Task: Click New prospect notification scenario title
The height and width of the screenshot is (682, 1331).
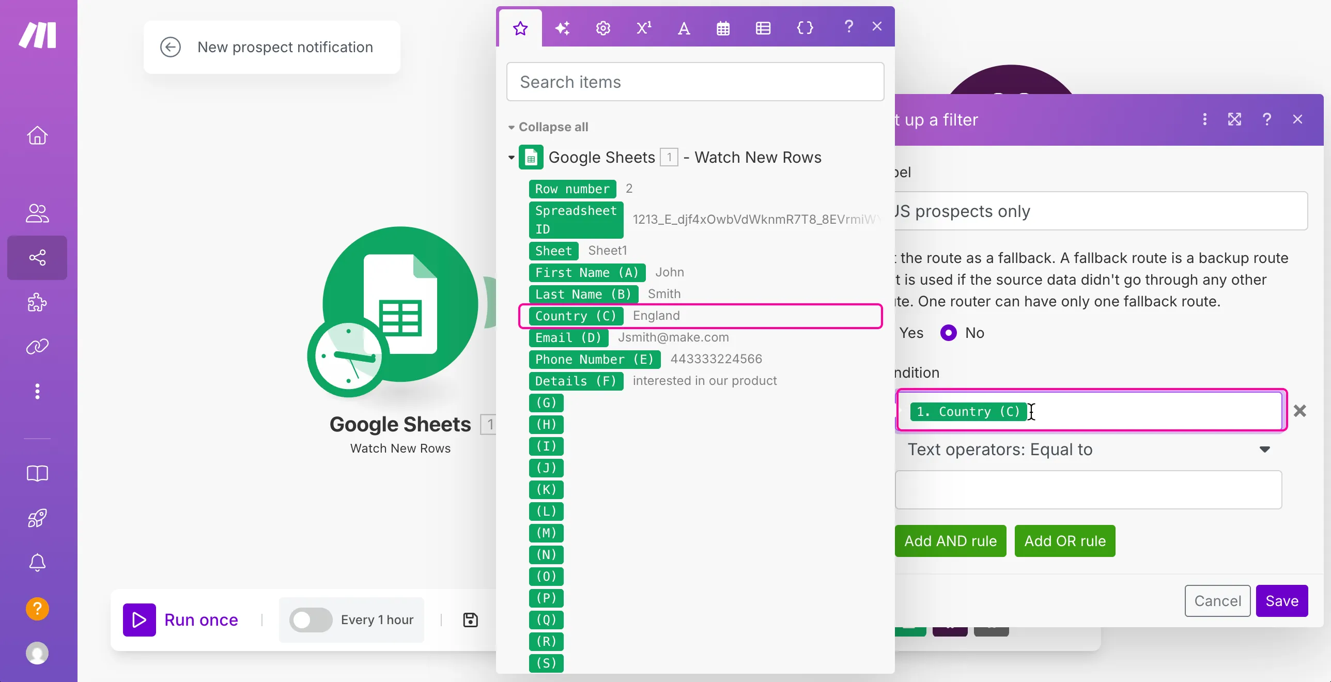Action: (285, 47)
